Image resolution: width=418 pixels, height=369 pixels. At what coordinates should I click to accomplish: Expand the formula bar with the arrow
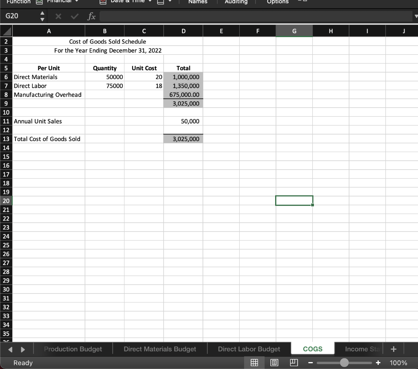[x=416, y=16]
